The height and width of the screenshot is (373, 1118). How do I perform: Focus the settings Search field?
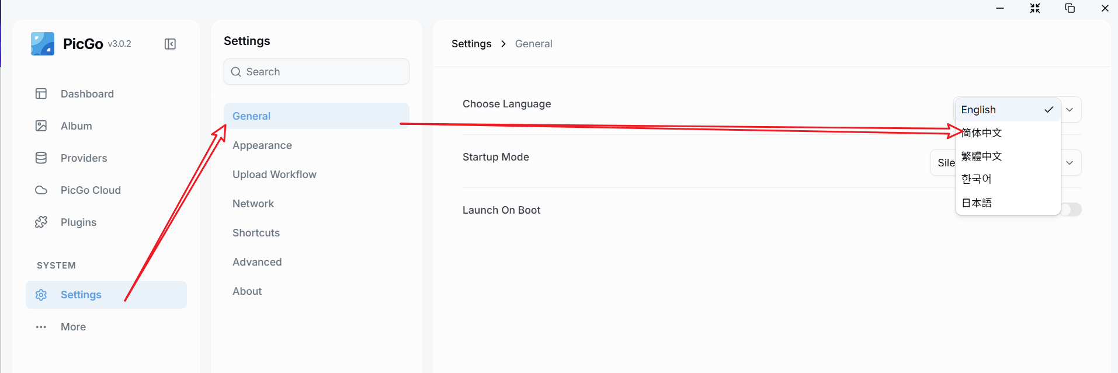(x=316, y=72)
